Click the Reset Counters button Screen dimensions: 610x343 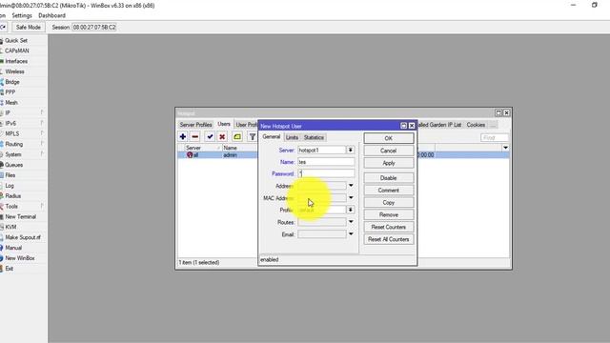[x=388, y=227]
